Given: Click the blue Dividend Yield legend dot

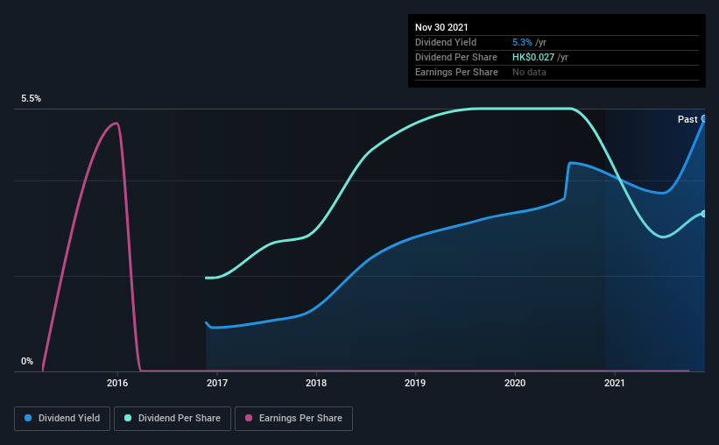Looking at the screenshot, I should click(28, 418).
